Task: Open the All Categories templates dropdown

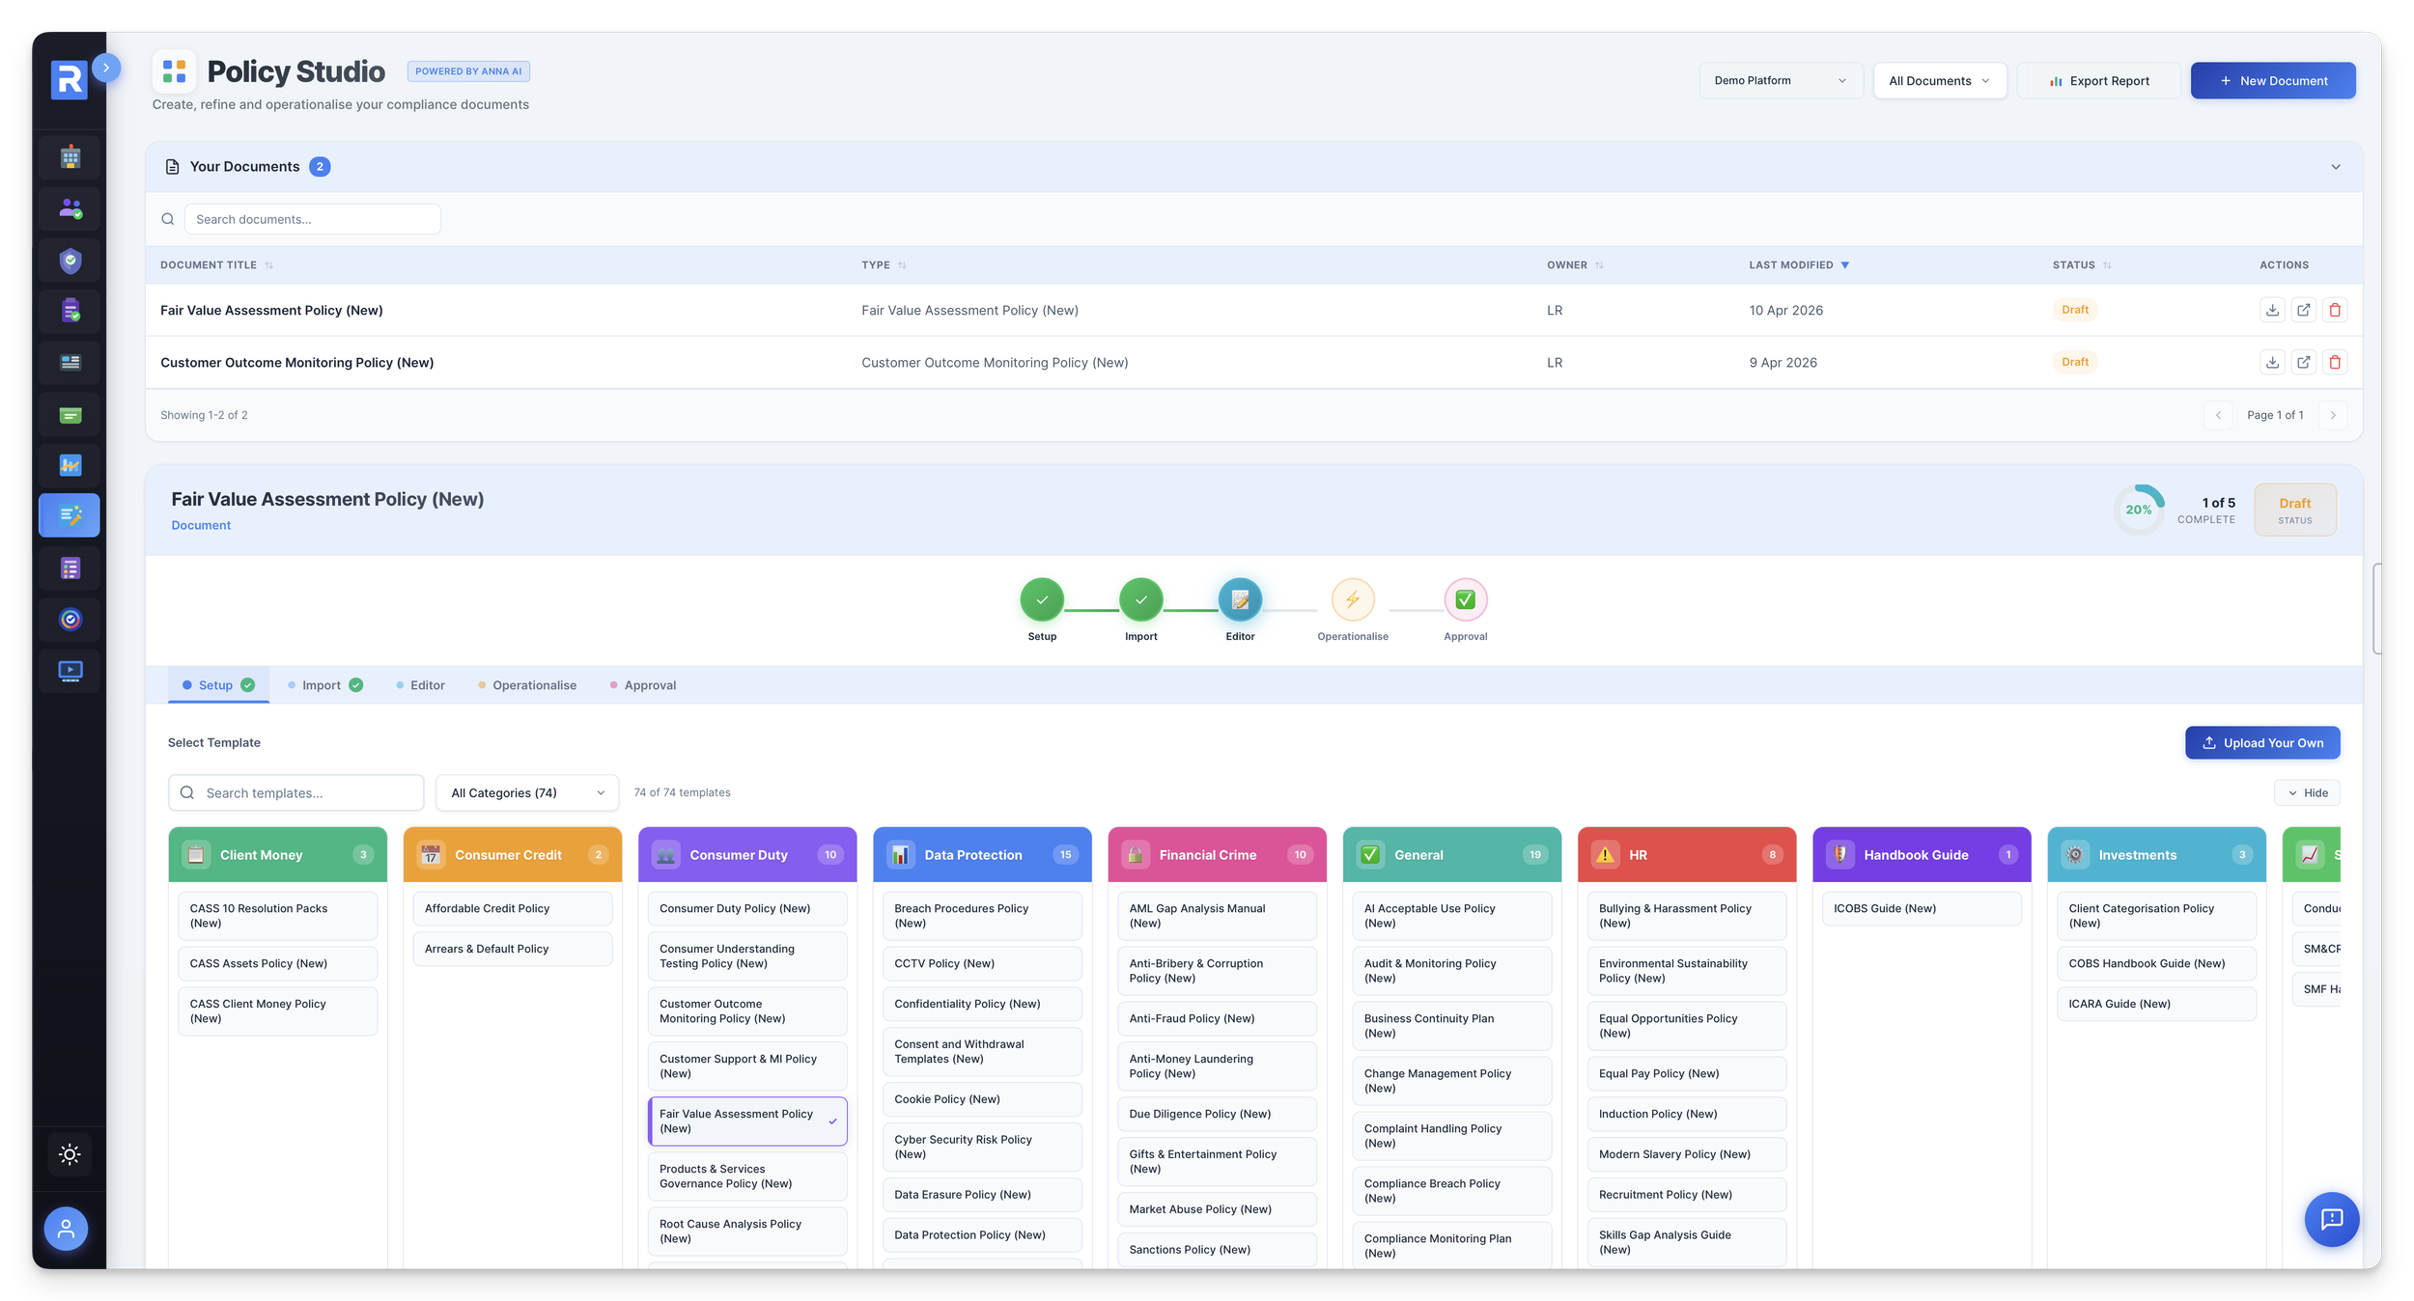Action: 526,792
